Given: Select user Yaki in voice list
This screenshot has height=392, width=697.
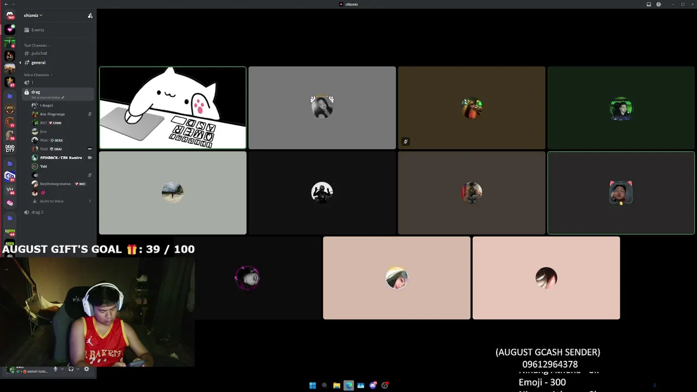Looking at the screenshot, I should 62,167.
